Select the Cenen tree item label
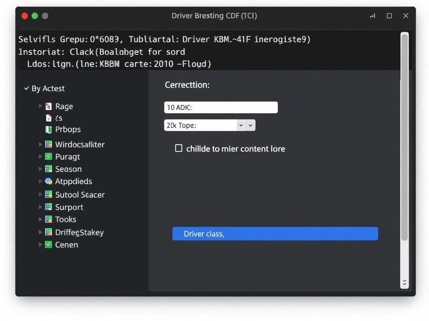Viewport: 429px width, 321px height. pos(67,245)
